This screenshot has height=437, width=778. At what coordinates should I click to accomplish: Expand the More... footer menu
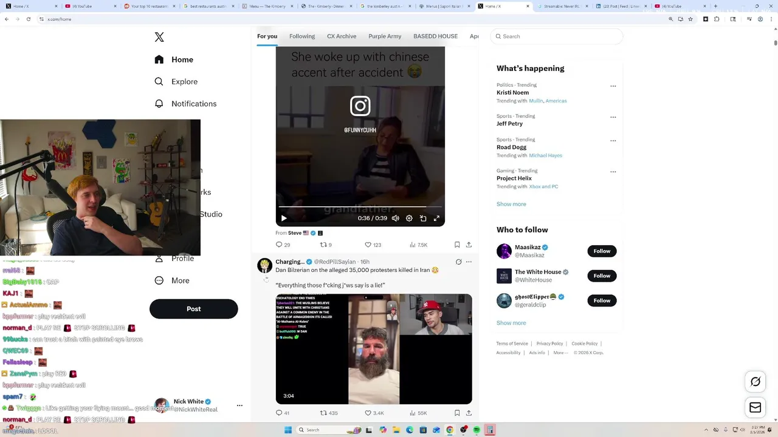point(560,353)
